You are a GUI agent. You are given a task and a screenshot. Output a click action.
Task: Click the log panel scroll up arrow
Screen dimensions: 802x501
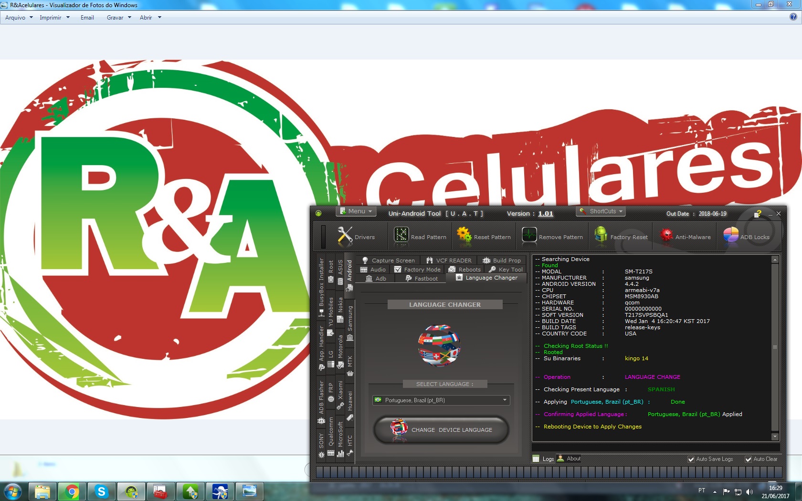pyautogui.click(x=775, y=260)
